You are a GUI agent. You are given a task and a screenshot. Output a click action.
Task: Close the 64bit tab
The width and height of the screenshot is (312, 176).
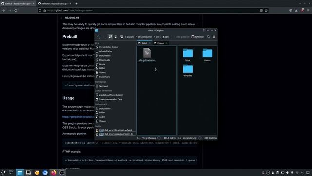pyautogui.click(x=150, y=43)
